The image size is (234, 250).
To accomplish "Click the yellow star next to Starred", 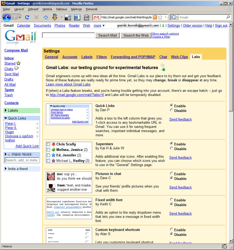I will 19,63.
